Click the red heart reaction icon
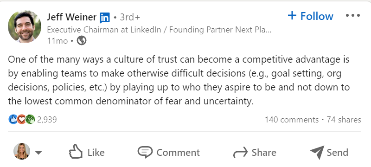371x167 pixels. [21, 119]
